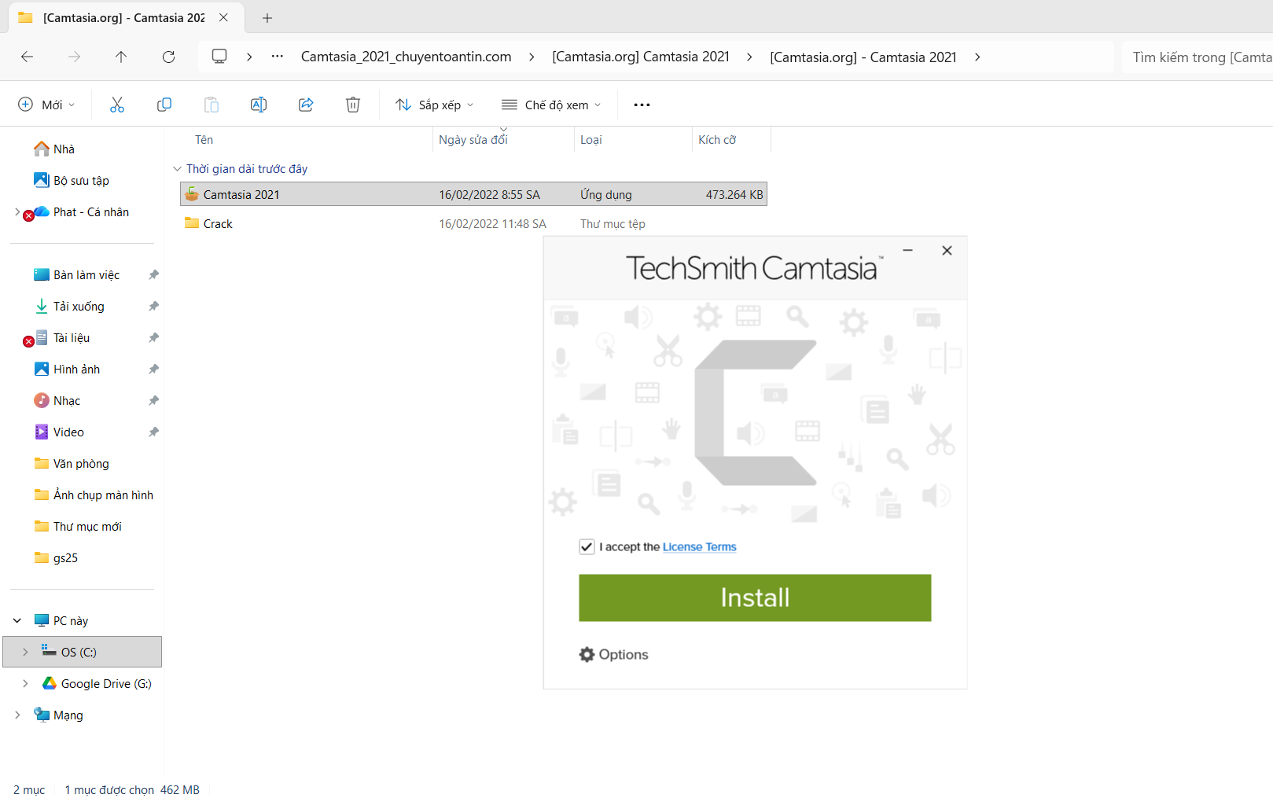Click the green Install button
Viewport: 1273px width, 798px height.
coord(755,598)
